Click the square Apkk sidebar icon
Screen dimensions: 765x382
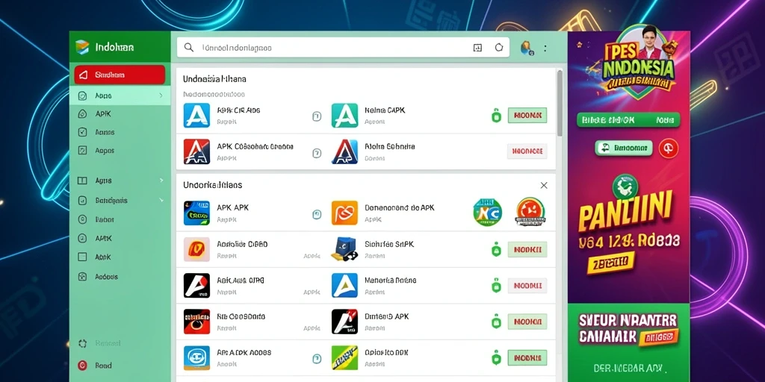pyautogui.click(x=82, y=257)
